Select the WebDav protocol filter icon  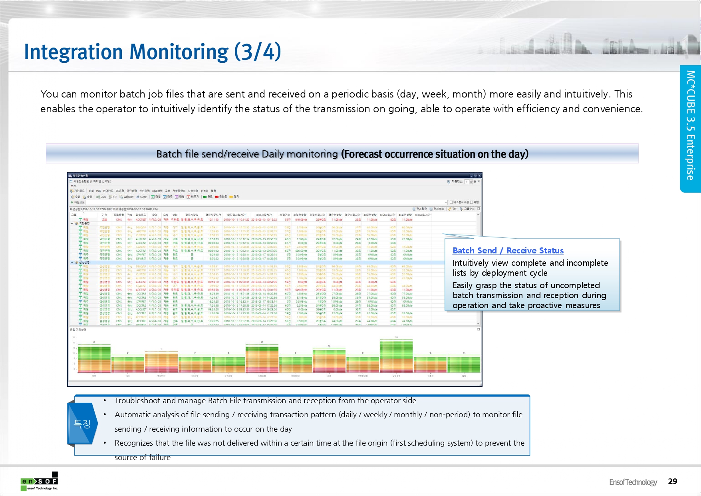click(121, 197)
